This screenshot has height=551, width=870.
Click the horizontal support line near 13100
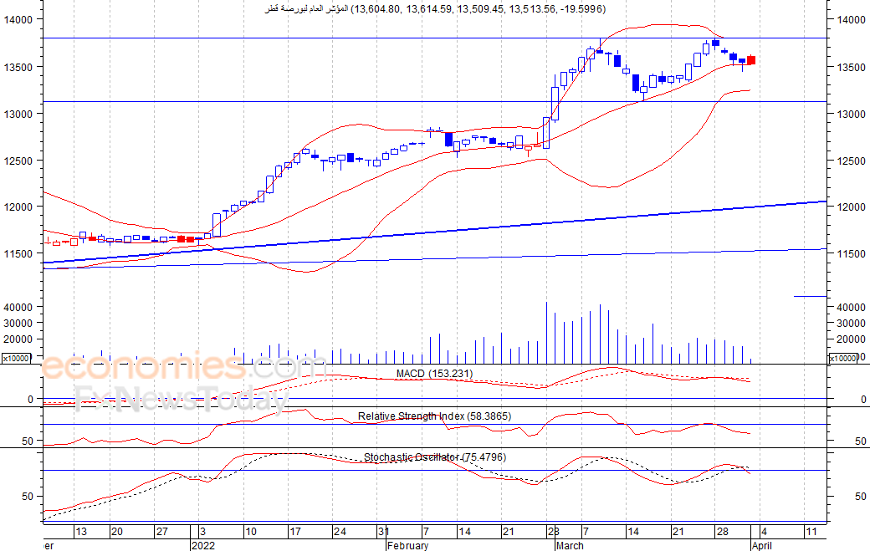pyautogui.click(x=435, y=101)
